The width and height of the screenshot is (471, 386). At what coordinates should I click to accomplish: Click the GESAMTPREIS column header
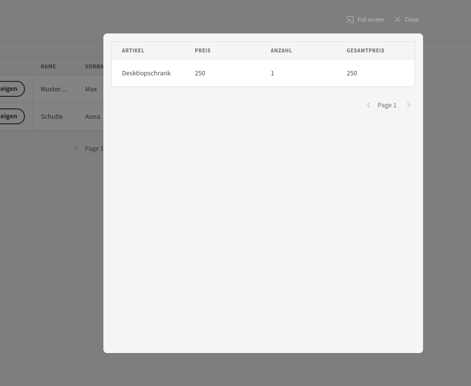pos(366,50)
